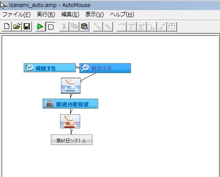The image size is (220, 177).
Task: Select the 最終日シグナル node
Action: coord(71,140)
